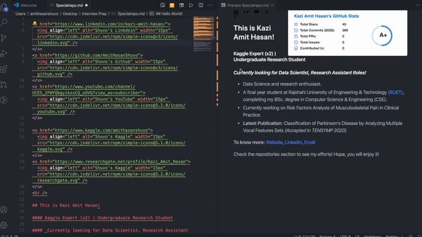Click the 'This is Kazi Amit Hasan!' preview heading
Screen dimensions: 422x237
pyautogui.click(x=253, y=32)
